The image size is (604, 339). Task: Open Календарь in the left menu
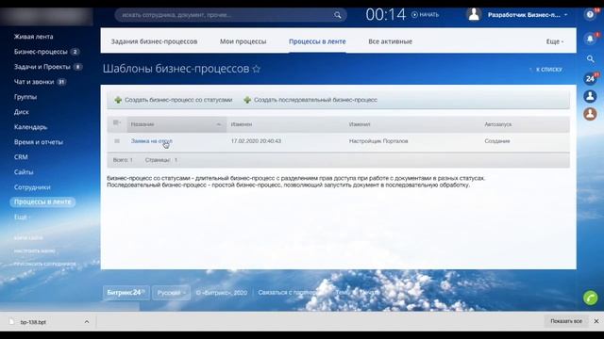coord(30,127)
